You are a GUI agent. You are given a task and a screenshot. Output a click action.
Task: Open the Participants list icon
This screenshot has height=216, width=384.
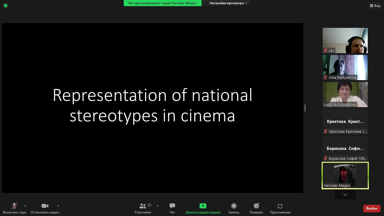143,206
